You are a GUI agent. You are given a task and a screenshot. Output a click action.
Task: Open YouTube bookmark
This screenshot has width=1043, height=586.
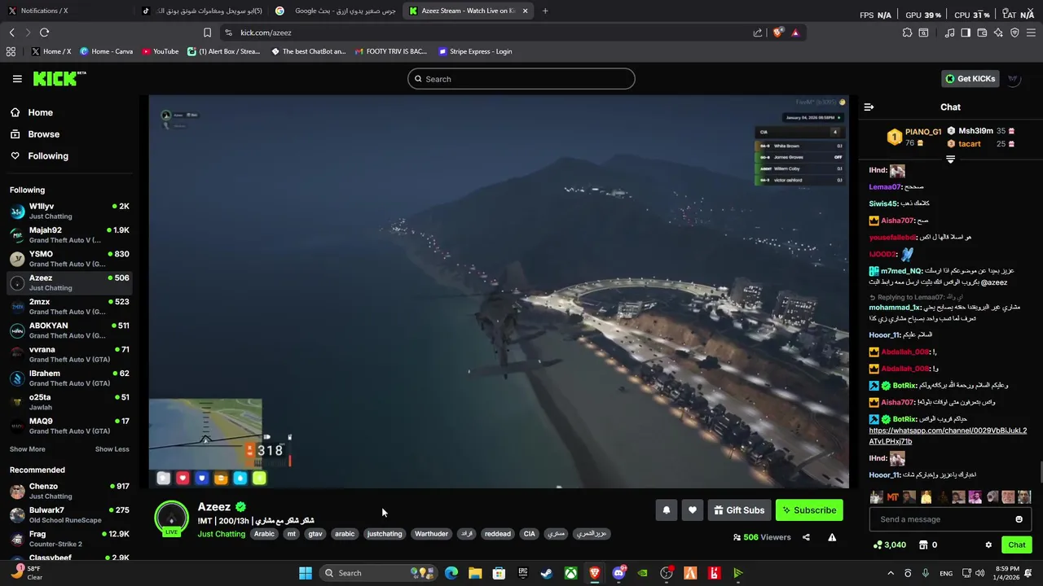point(161,51)
